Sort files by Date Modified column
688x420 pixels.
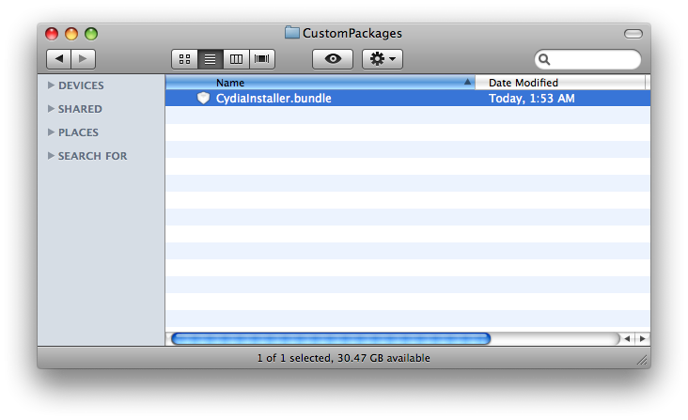(559, 83)
